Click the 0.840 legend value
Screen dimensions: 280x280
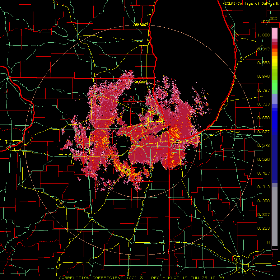[264, 77]
